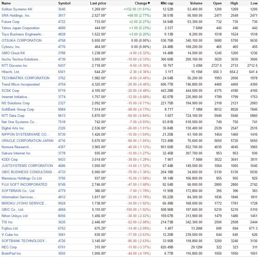Open the Sakura Internet Inc link
The height and width of the screenshot is (257, 259).
point(16,153)
